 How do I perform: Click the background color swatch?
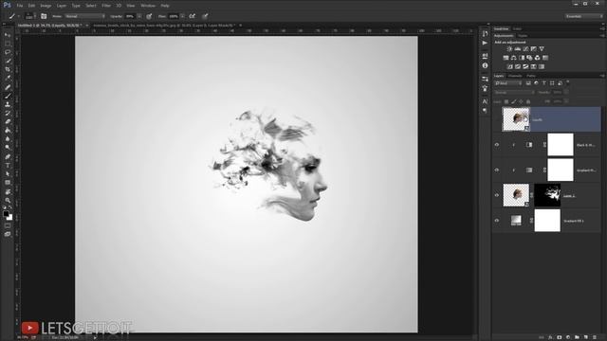pos(9,218)
